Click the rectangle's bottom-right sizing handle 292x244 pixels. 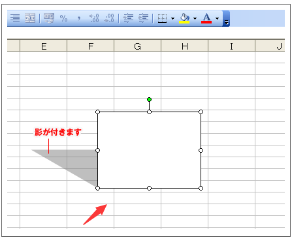[201, 188]
